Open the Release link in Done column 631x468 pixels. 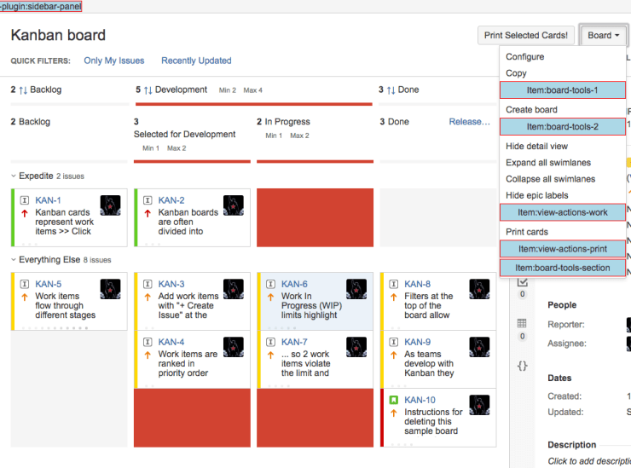(469, 122)
